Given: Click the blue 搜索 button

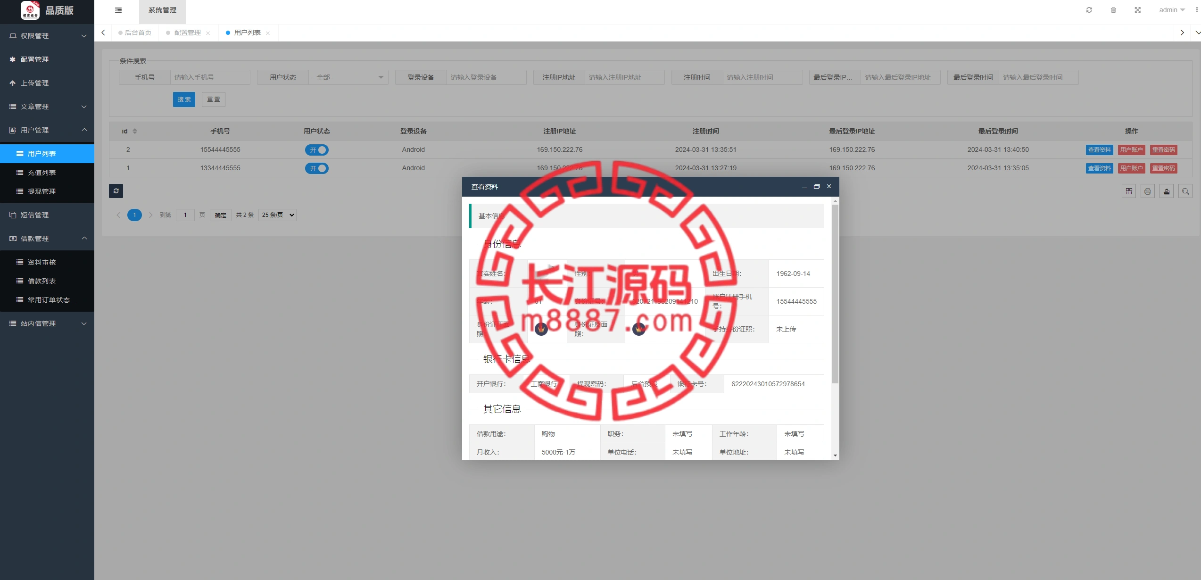Looking at the screenshot, I should tap(184, 99).
